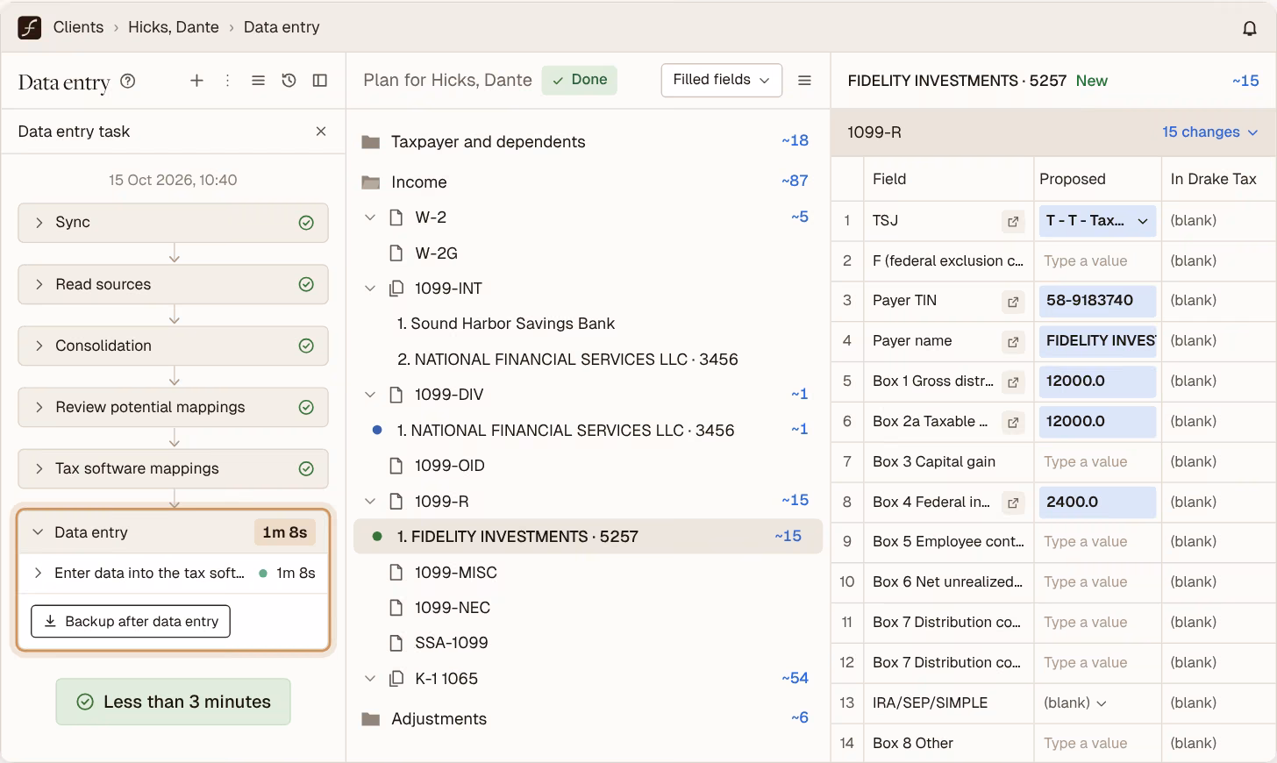
Task: Open the Filled fields dropdown
Action: coord(722,80)
